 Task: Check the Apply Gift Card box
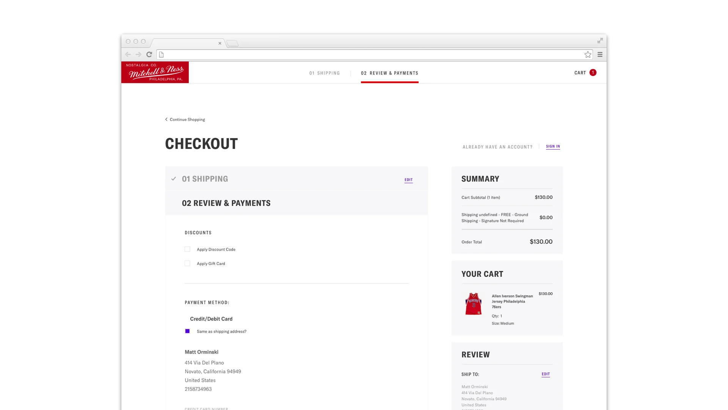[x=187, y=263]
